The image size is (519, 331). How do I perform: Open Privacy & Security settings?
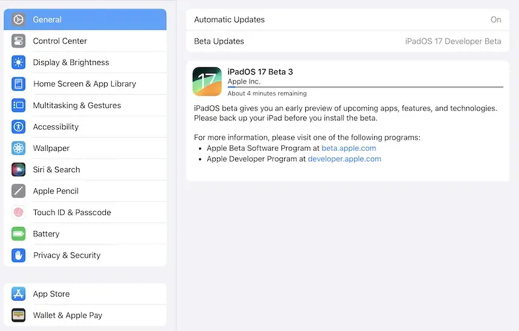67,256
